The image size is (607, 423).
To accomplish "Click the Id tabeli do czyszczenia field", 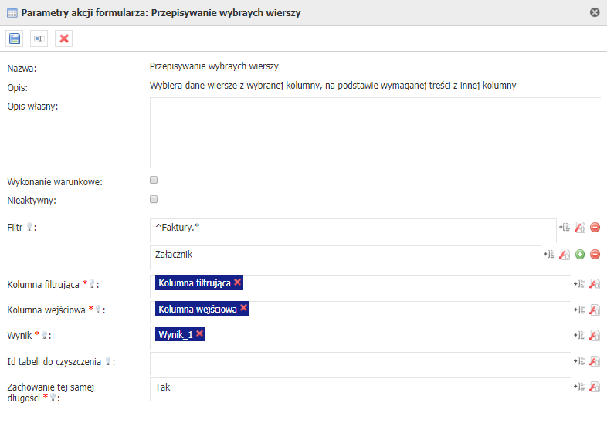I will tap(360, 360).
